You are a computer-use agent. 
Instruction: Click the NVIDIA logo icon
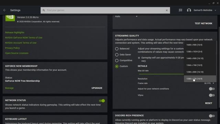click(10, 18)
